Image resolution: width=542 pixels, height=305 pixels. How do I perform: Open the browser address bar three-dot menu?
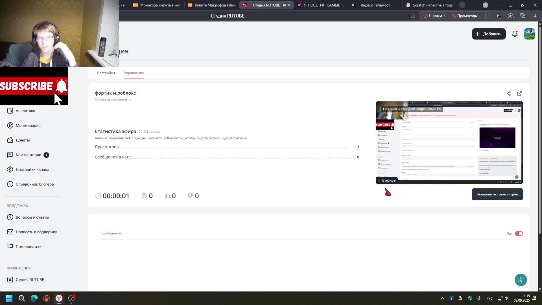pyautogui.click(x=485, y=16)
